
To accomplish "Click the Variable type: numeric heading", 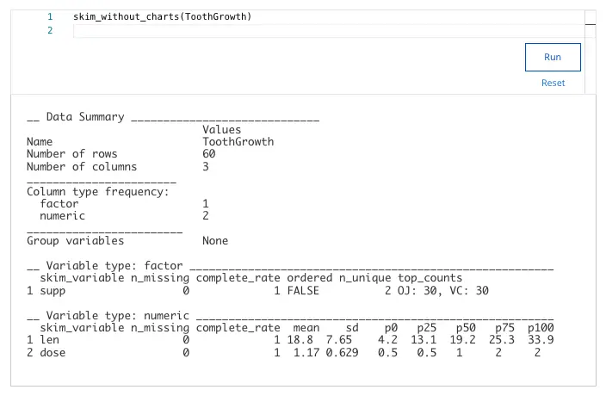I will pos(118,316).
